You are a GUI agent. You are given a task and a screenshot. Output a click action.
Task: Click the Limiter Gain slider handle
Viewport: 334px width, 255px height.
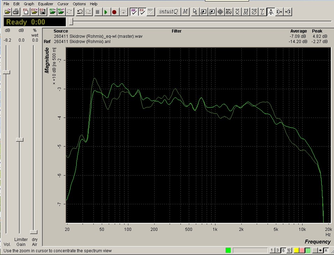20,140
